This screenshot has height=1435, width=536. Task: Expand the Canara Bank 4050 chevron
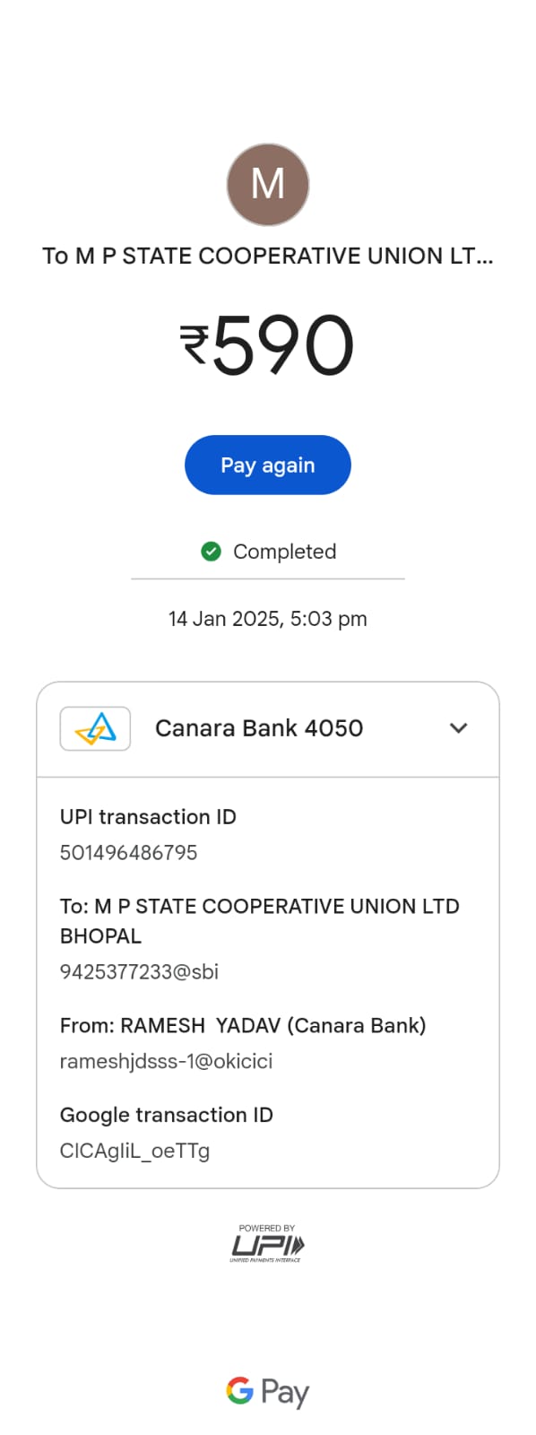pos(459,728)
